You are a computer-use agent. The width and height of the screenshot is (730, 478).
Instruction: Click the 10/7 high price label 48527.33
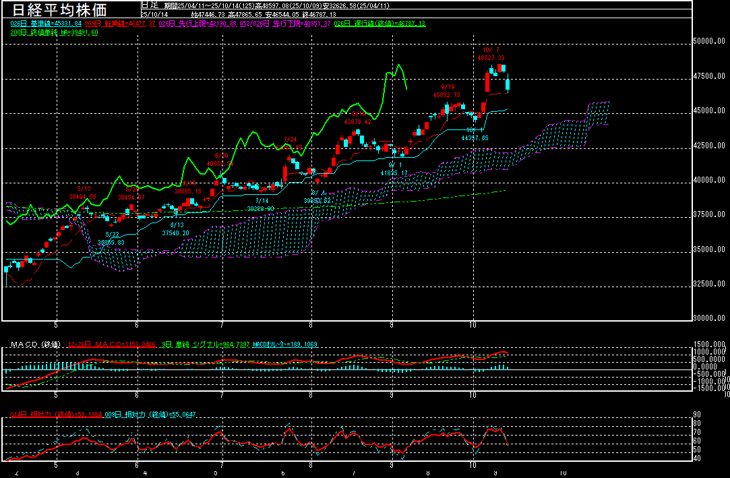point(491,59)
